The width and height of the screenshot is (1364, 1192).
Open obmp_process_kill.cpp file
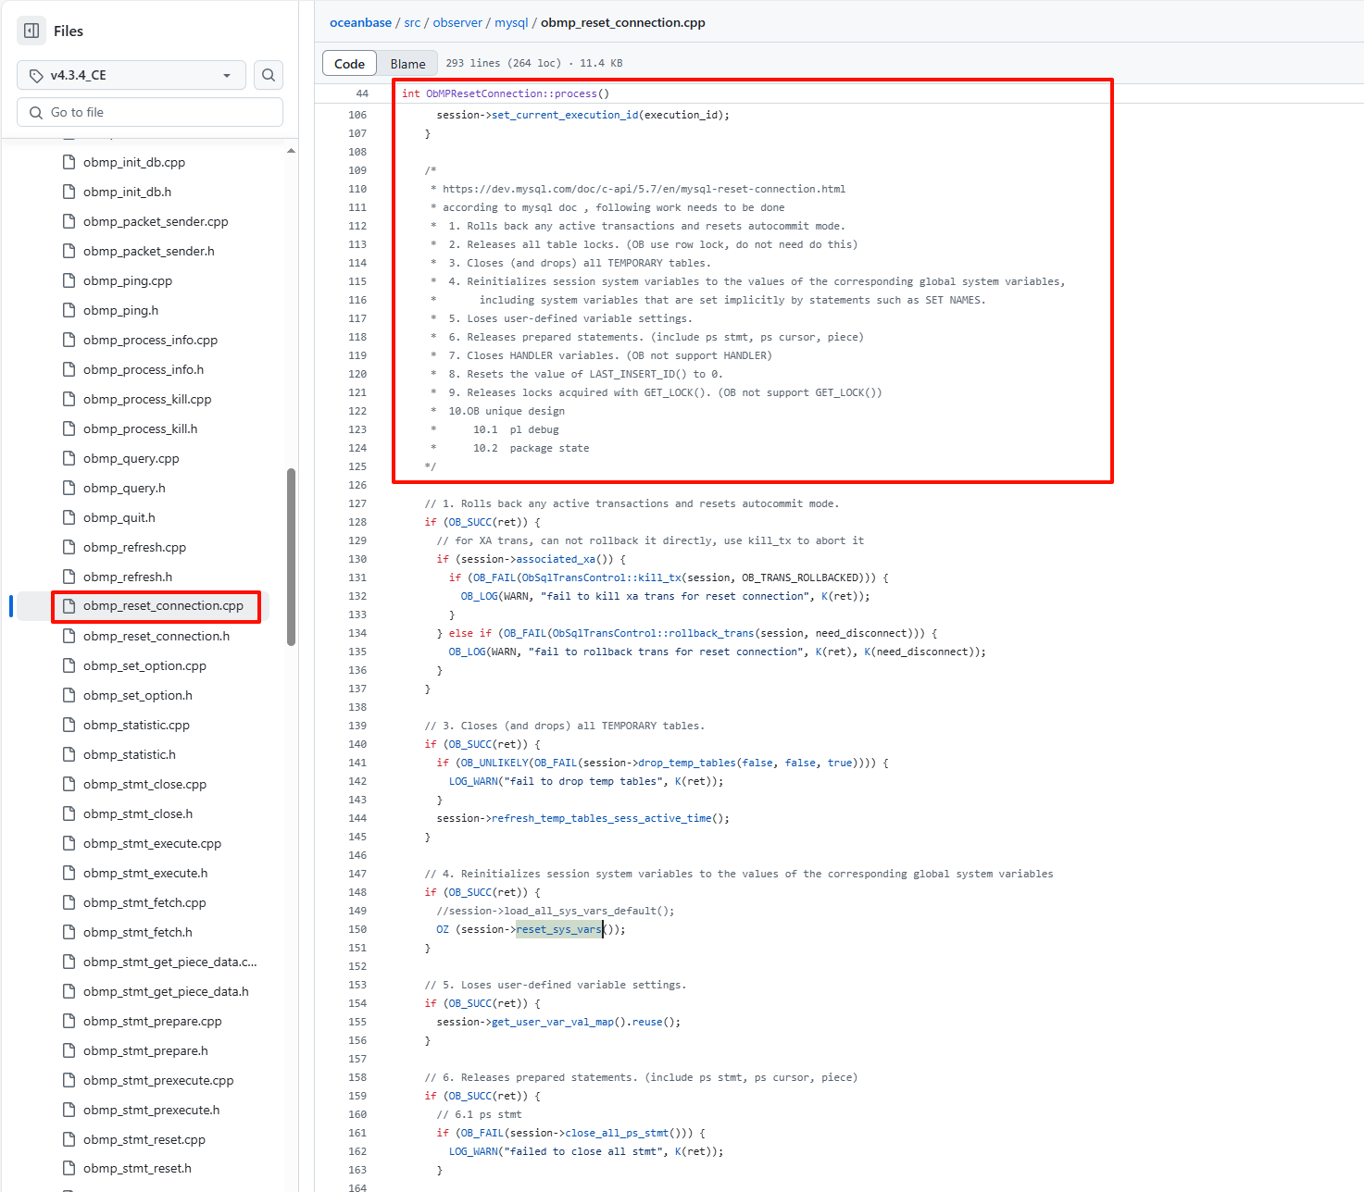point(147,399)
